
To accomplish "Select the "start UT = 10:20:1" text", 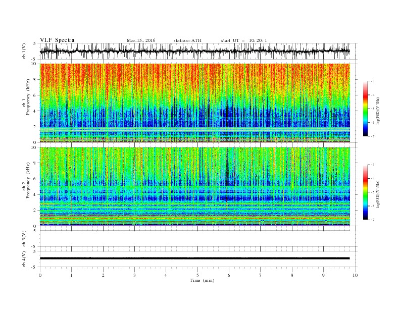I will point(244,40).
